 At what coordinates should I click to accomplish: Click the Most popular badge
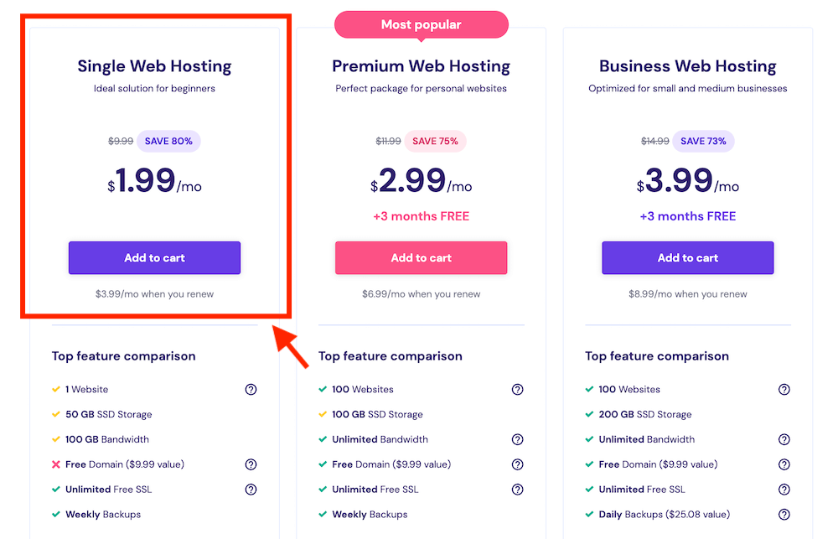(x=421, y=24)
